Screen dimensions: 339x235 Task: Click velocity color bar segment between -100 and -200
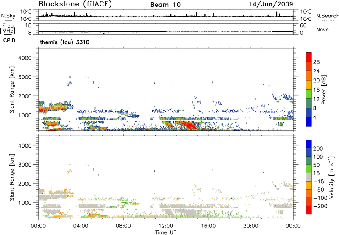(309, 201)
